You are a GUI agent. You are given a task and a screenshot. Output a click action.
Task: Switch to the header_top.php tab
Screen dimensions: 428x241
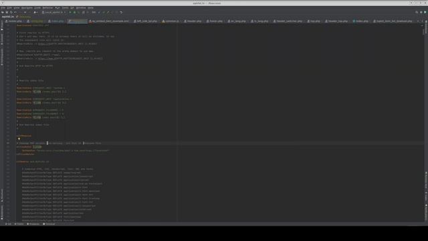coord(337,21)
